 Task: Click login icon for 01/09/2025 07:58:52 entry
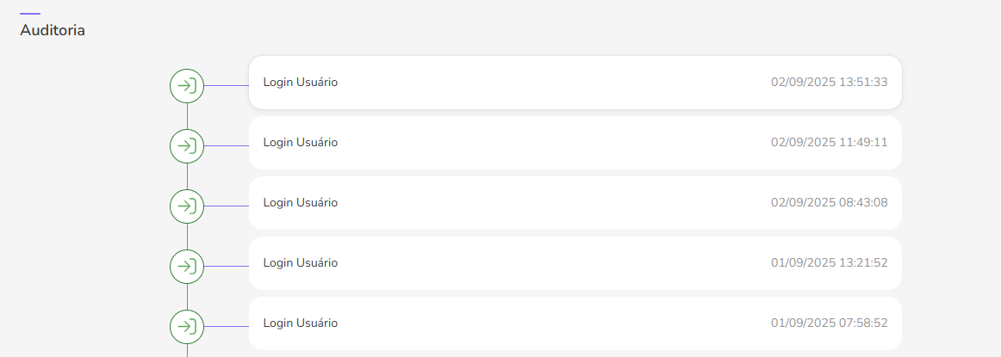[x=187, y=327]
